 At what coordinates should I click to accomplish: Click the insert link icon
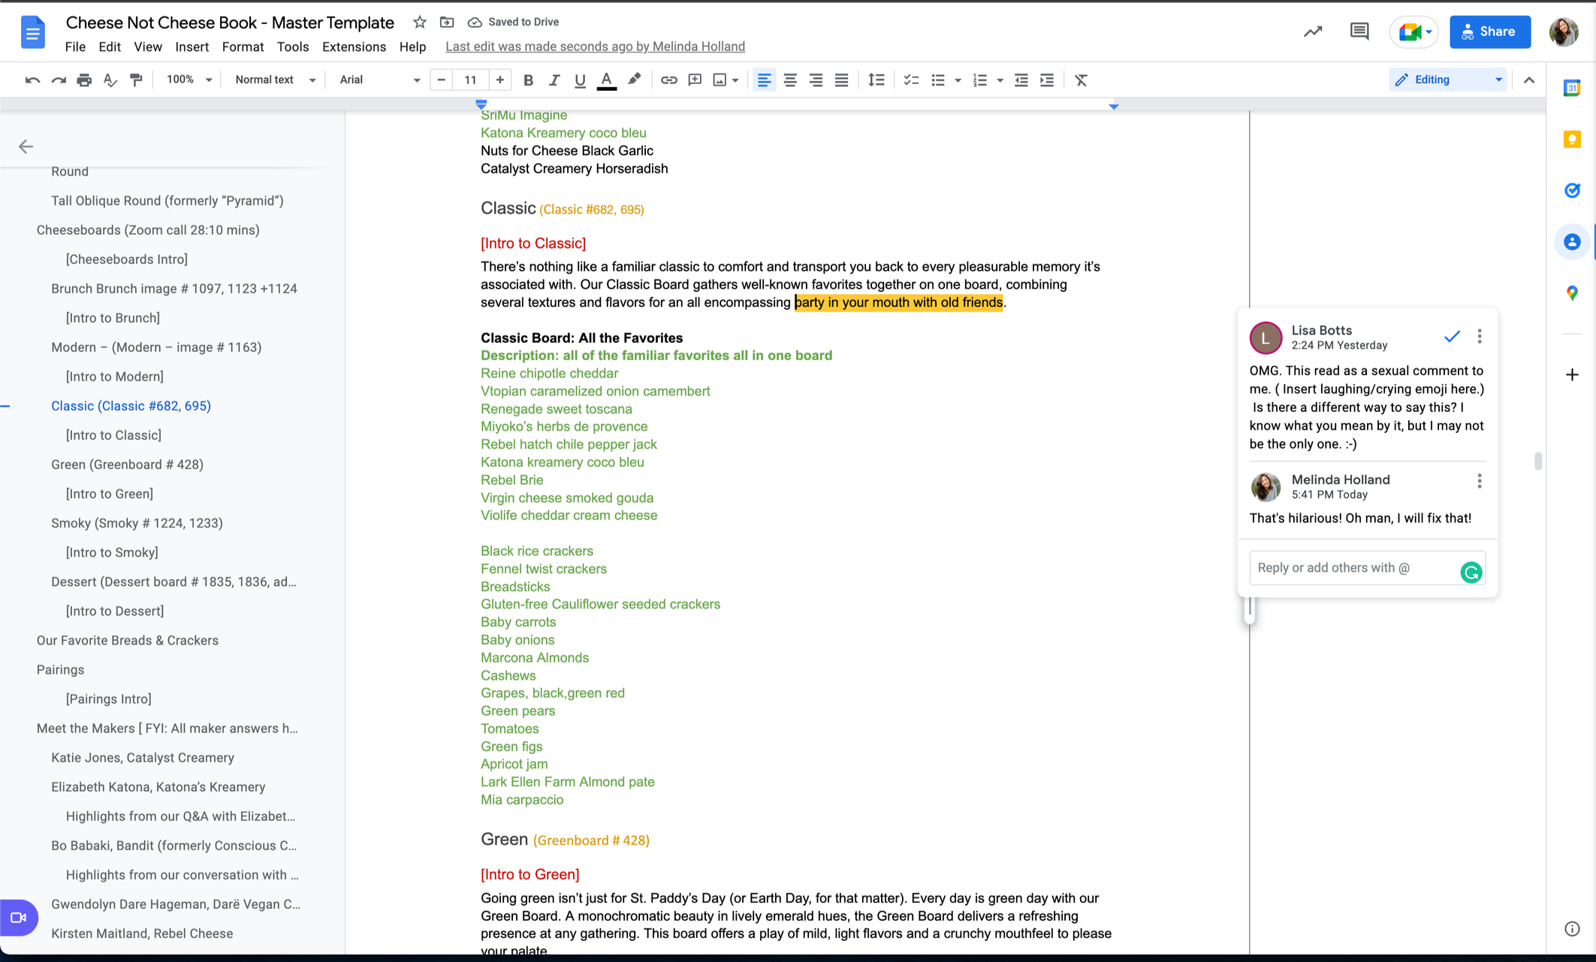pos(668,80)
